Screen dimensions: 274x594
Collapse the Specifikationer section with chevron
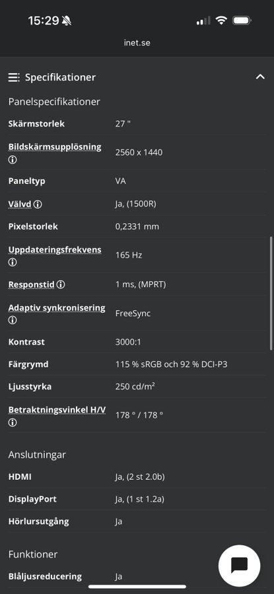point(260,77)
